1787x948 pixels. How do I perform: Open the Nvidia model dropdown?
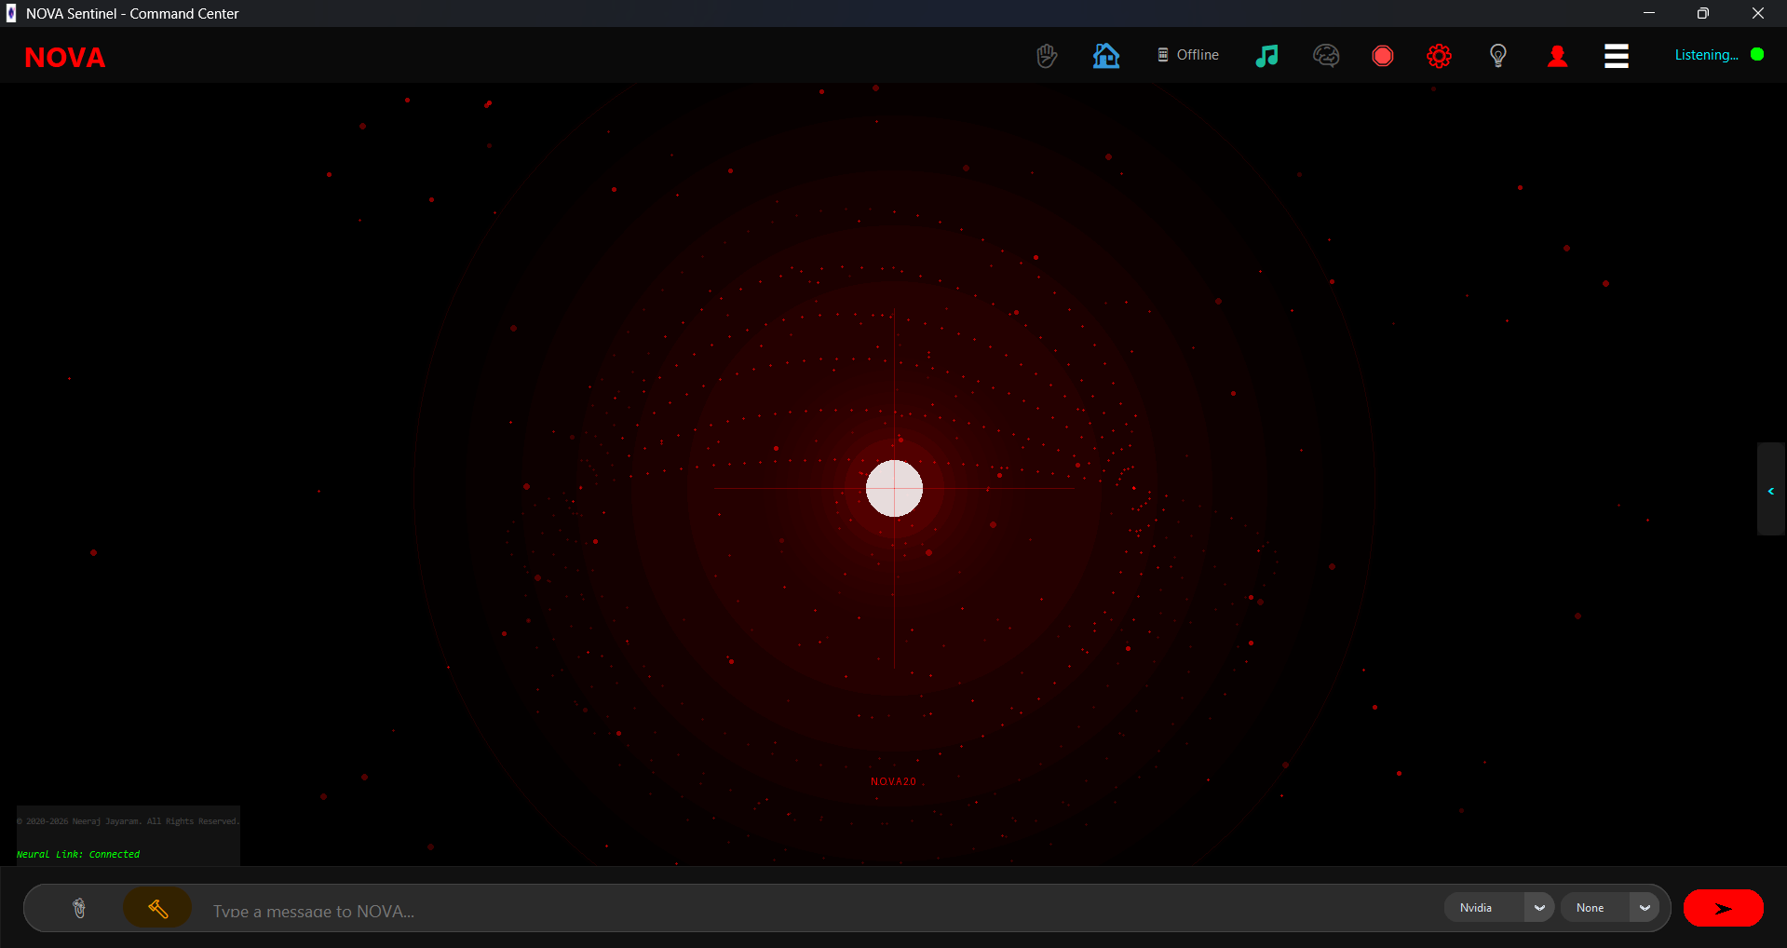(x=1499, y=908)
